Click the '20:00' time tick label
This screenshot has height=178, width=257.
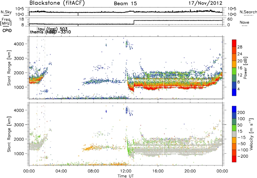click(190, 171)
